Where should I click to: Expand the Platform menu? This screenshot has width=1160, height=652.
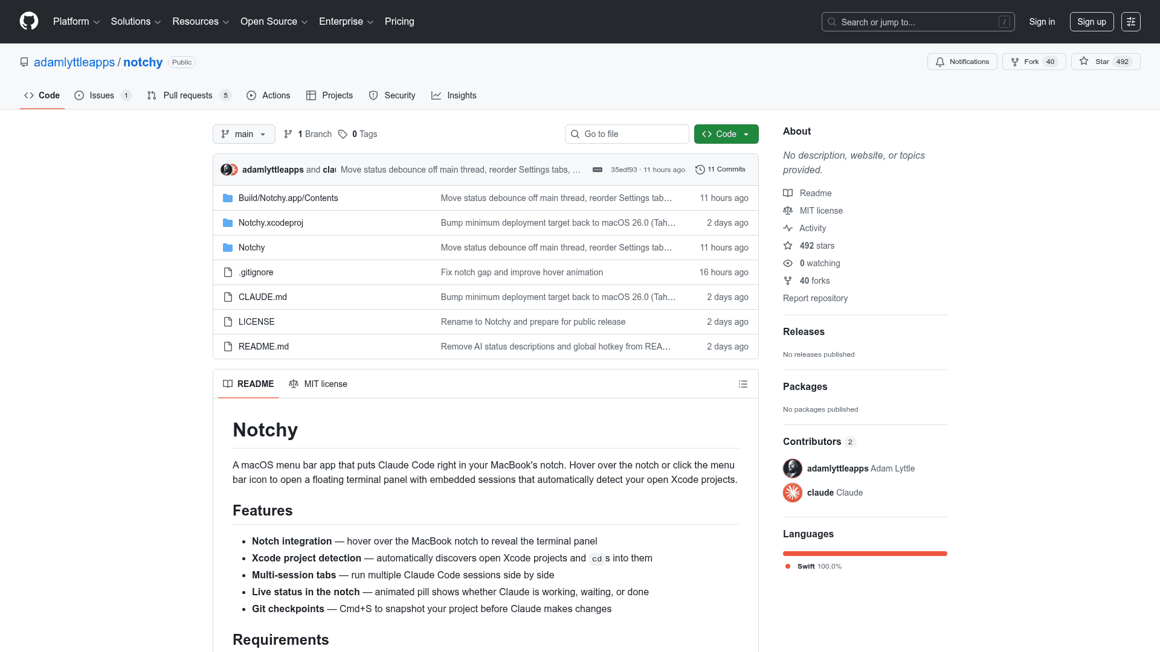click(76, 22)
